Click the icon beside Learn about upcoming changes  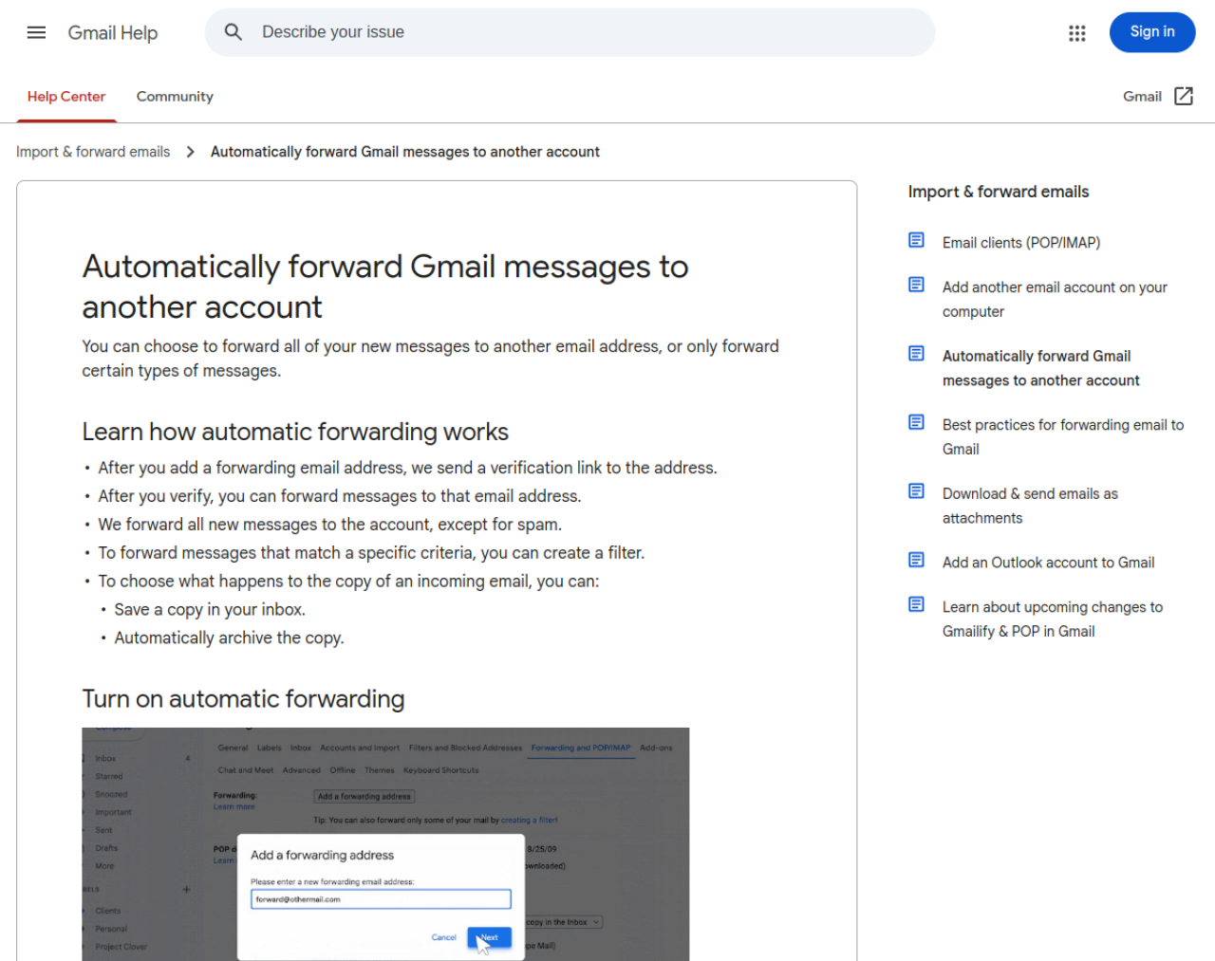(916, 604)
